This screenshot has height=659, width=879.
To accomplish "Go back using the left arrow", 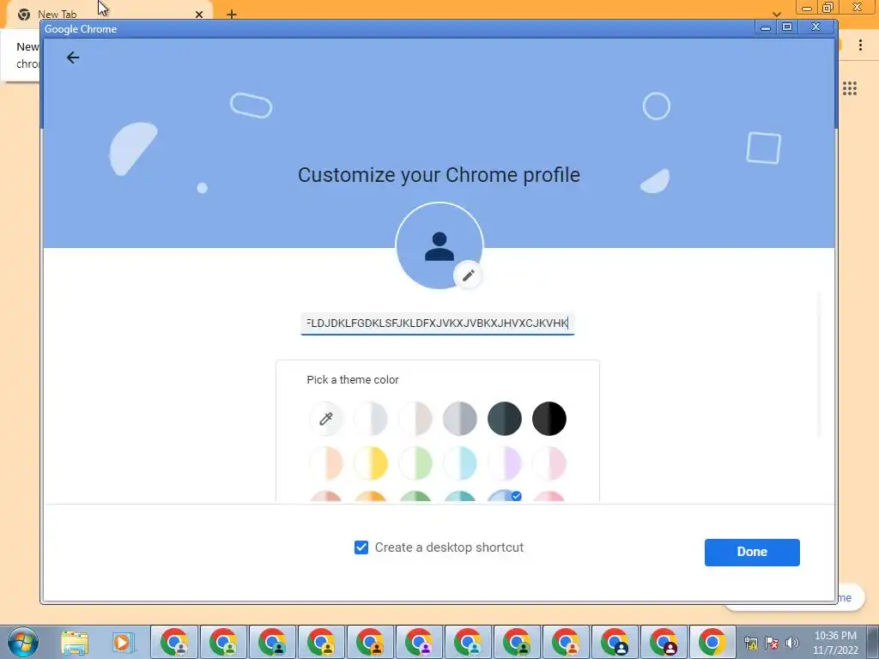I will [73, 57].
